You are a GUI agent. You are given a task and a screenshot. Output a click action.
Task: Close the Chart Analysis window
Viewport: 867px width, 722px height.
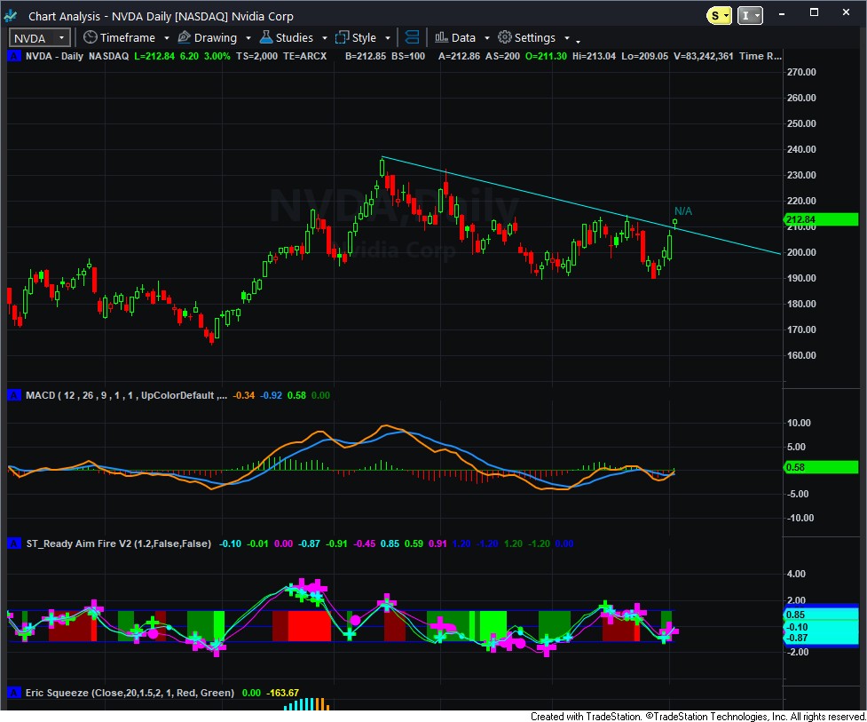point(846,12)
